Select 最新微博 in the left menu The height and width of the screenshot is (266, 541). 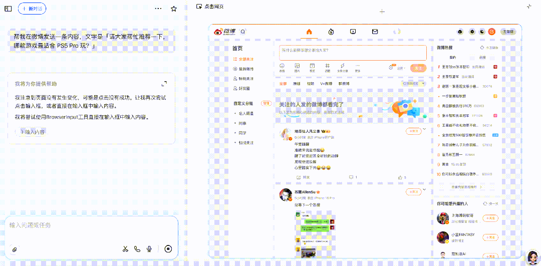[x=243, y=69]
